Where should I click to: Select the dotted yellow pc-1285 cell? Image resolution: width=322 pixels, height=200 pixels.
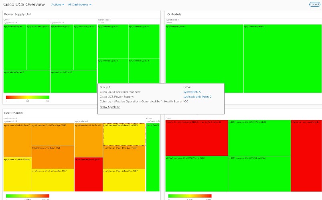124,135
